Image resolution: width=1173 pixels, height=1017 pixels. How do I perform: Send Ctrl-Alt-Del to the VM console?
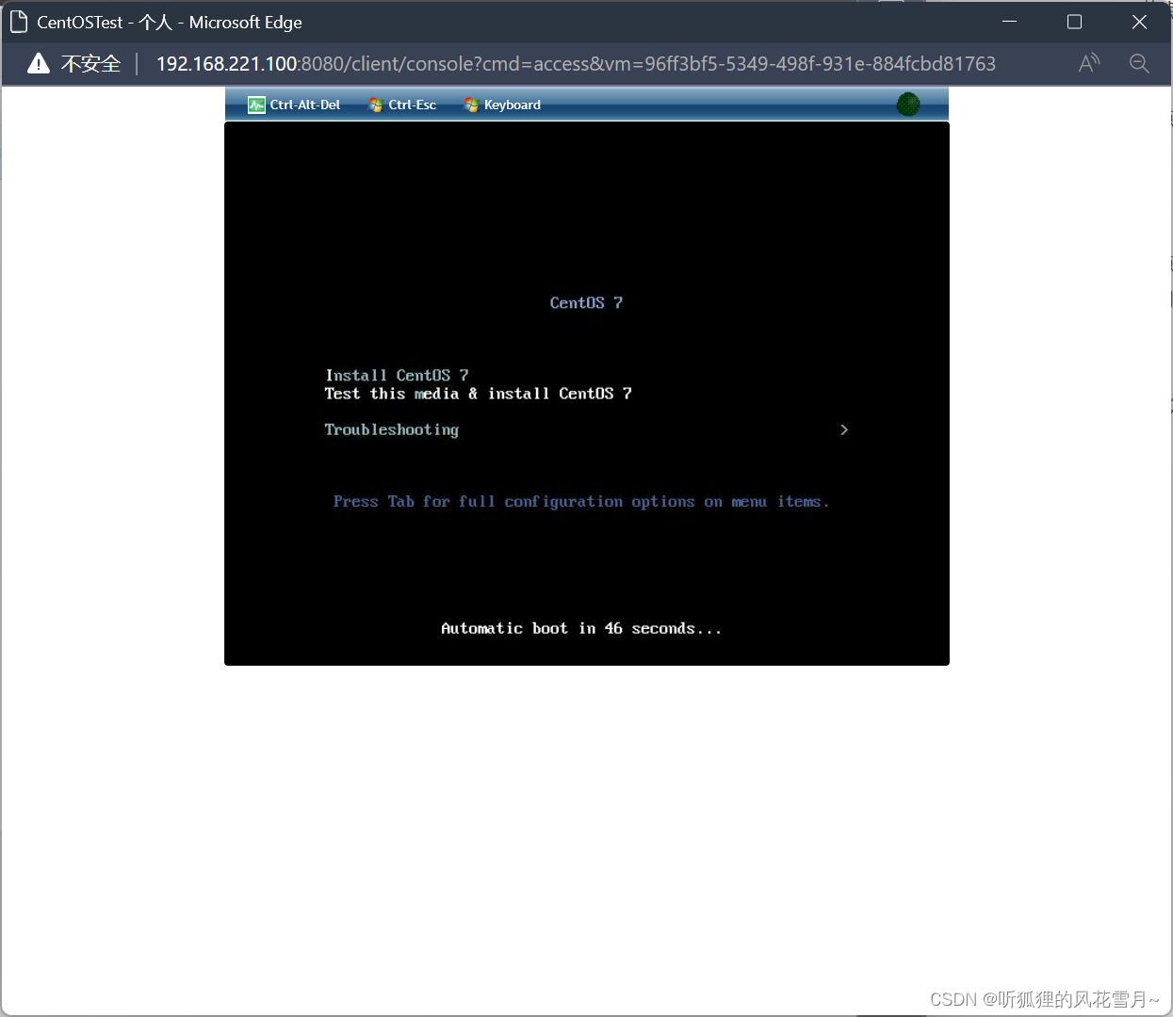coord(294,105)
